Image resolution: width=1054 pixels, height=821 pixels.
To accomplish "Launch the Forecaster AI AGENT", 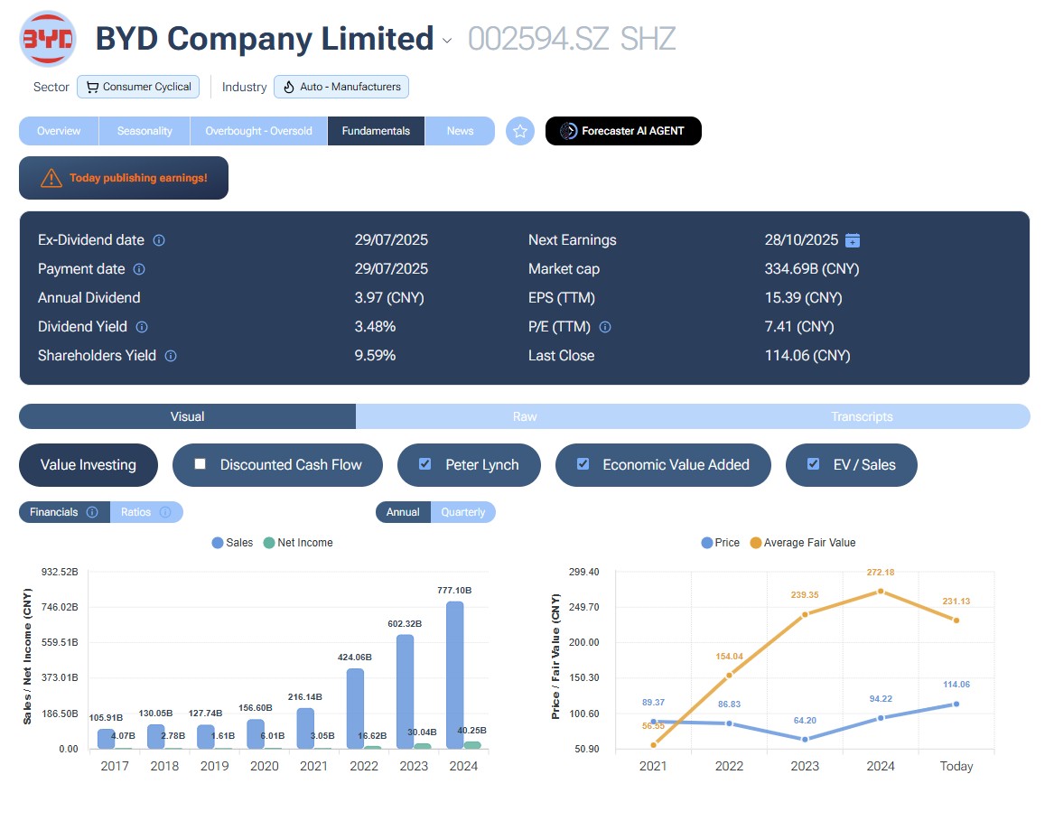I will pyautogui.click(x=623, y=131).
